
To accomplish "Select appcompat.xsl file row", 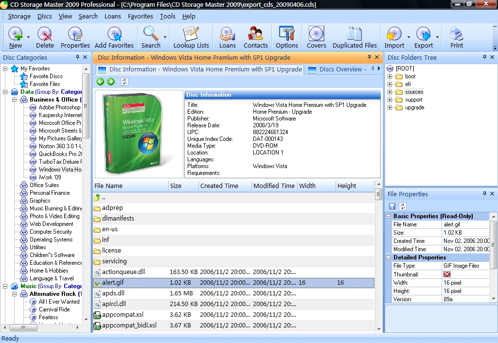I will click(234, 315).
